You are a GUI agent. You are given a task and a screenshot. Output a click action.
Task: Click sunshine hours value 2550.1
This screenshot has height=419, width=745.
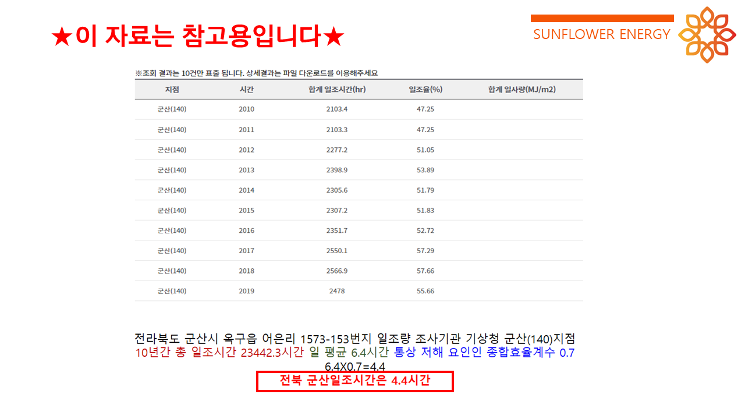(x=337, y=251)
